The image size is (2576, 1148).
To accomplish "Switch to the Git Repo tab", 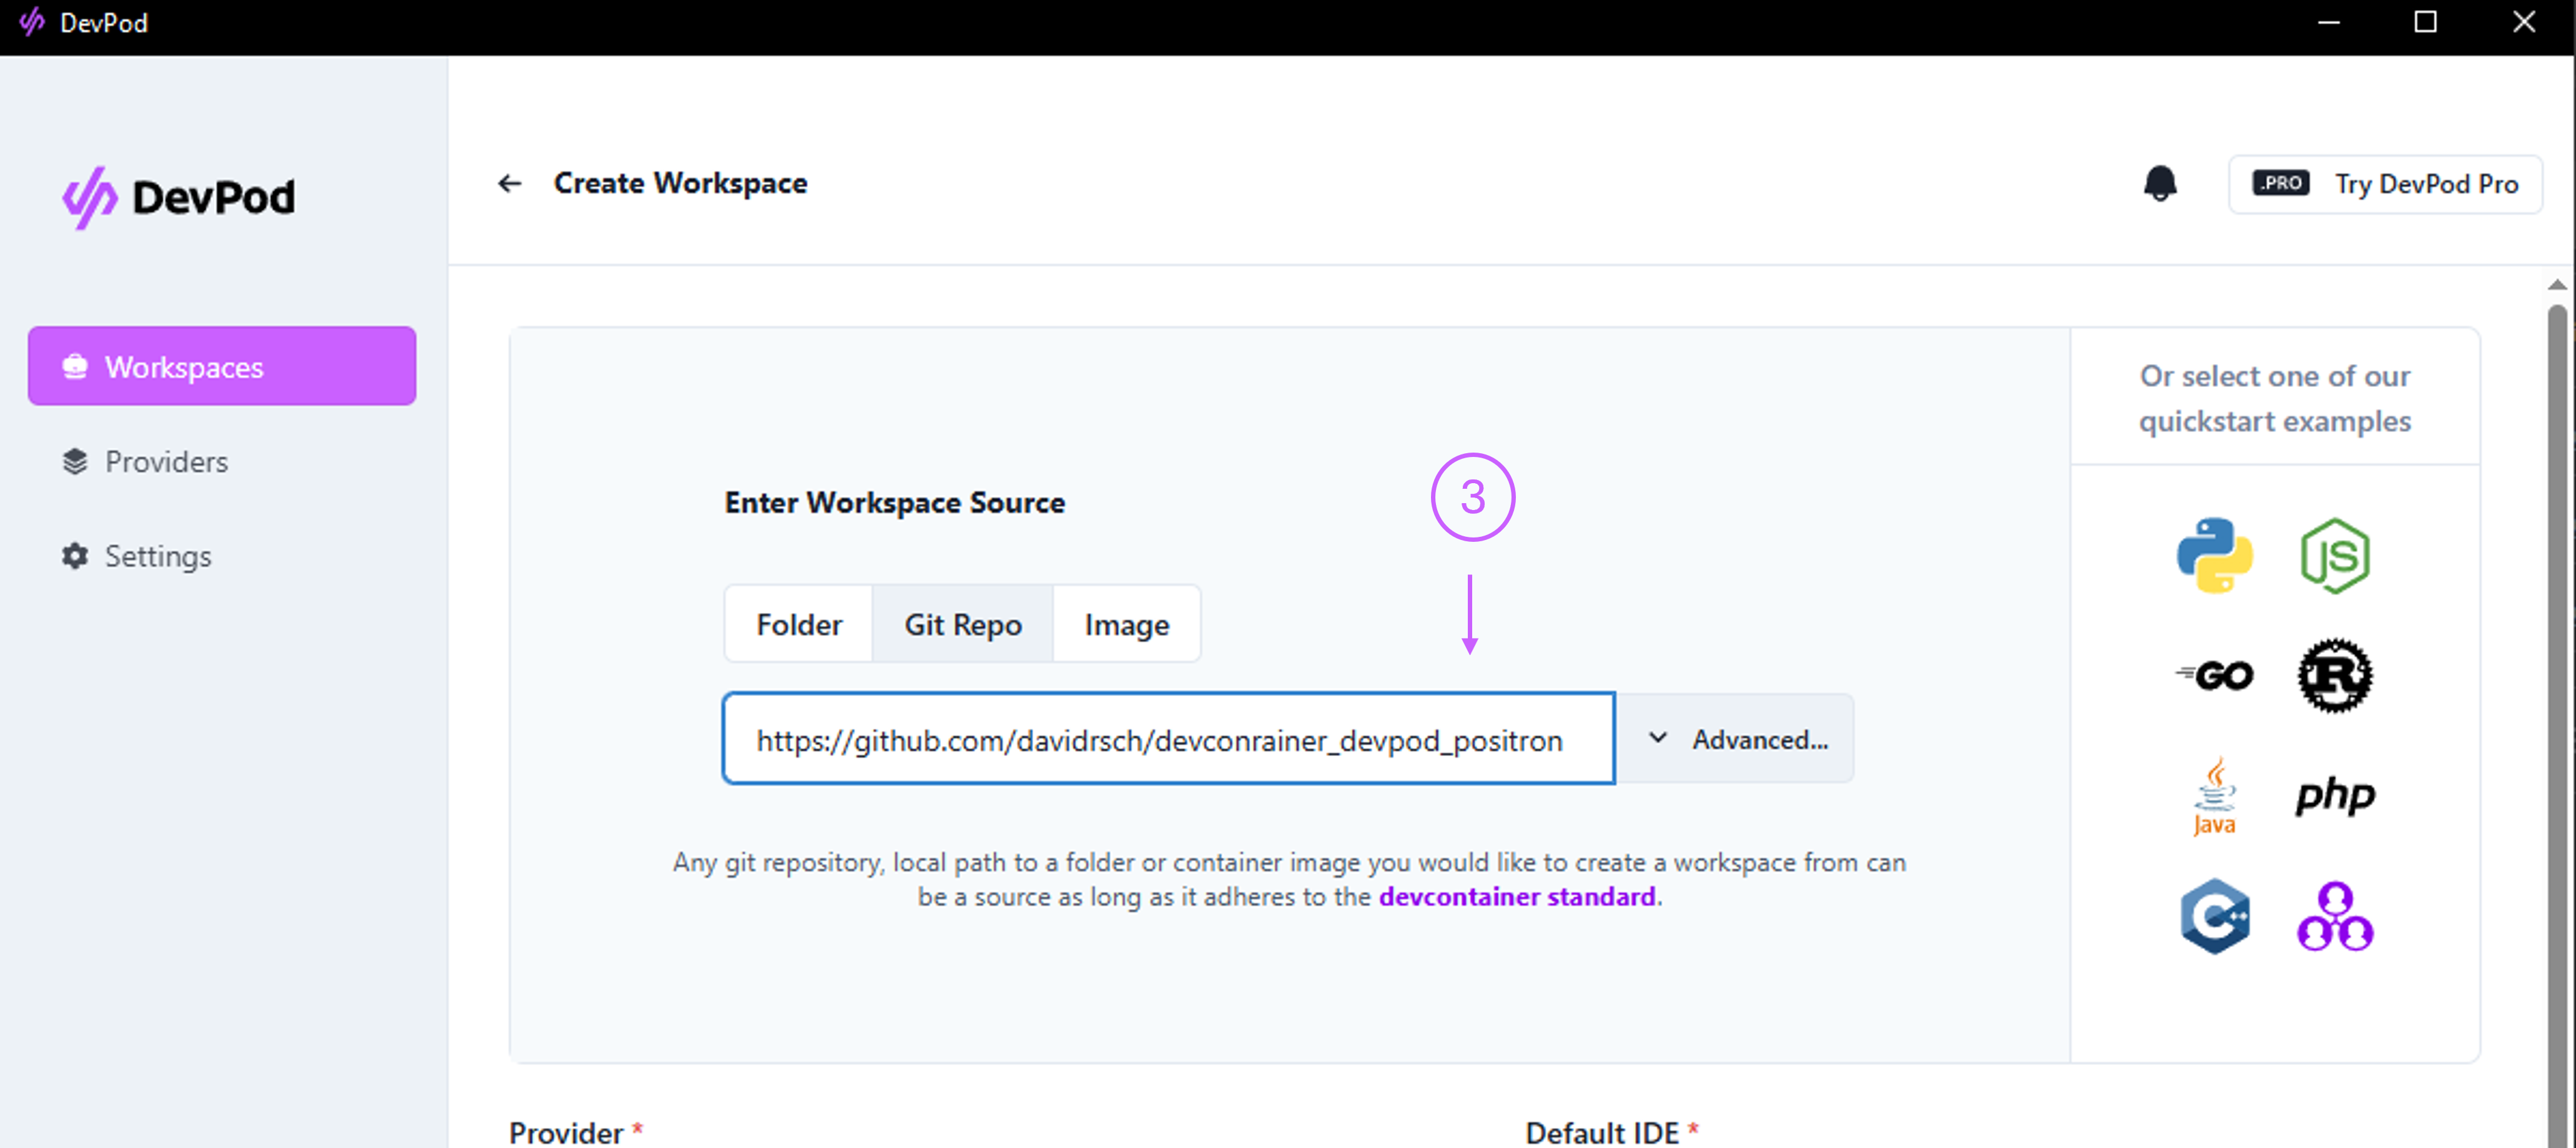I will (962, 625).
